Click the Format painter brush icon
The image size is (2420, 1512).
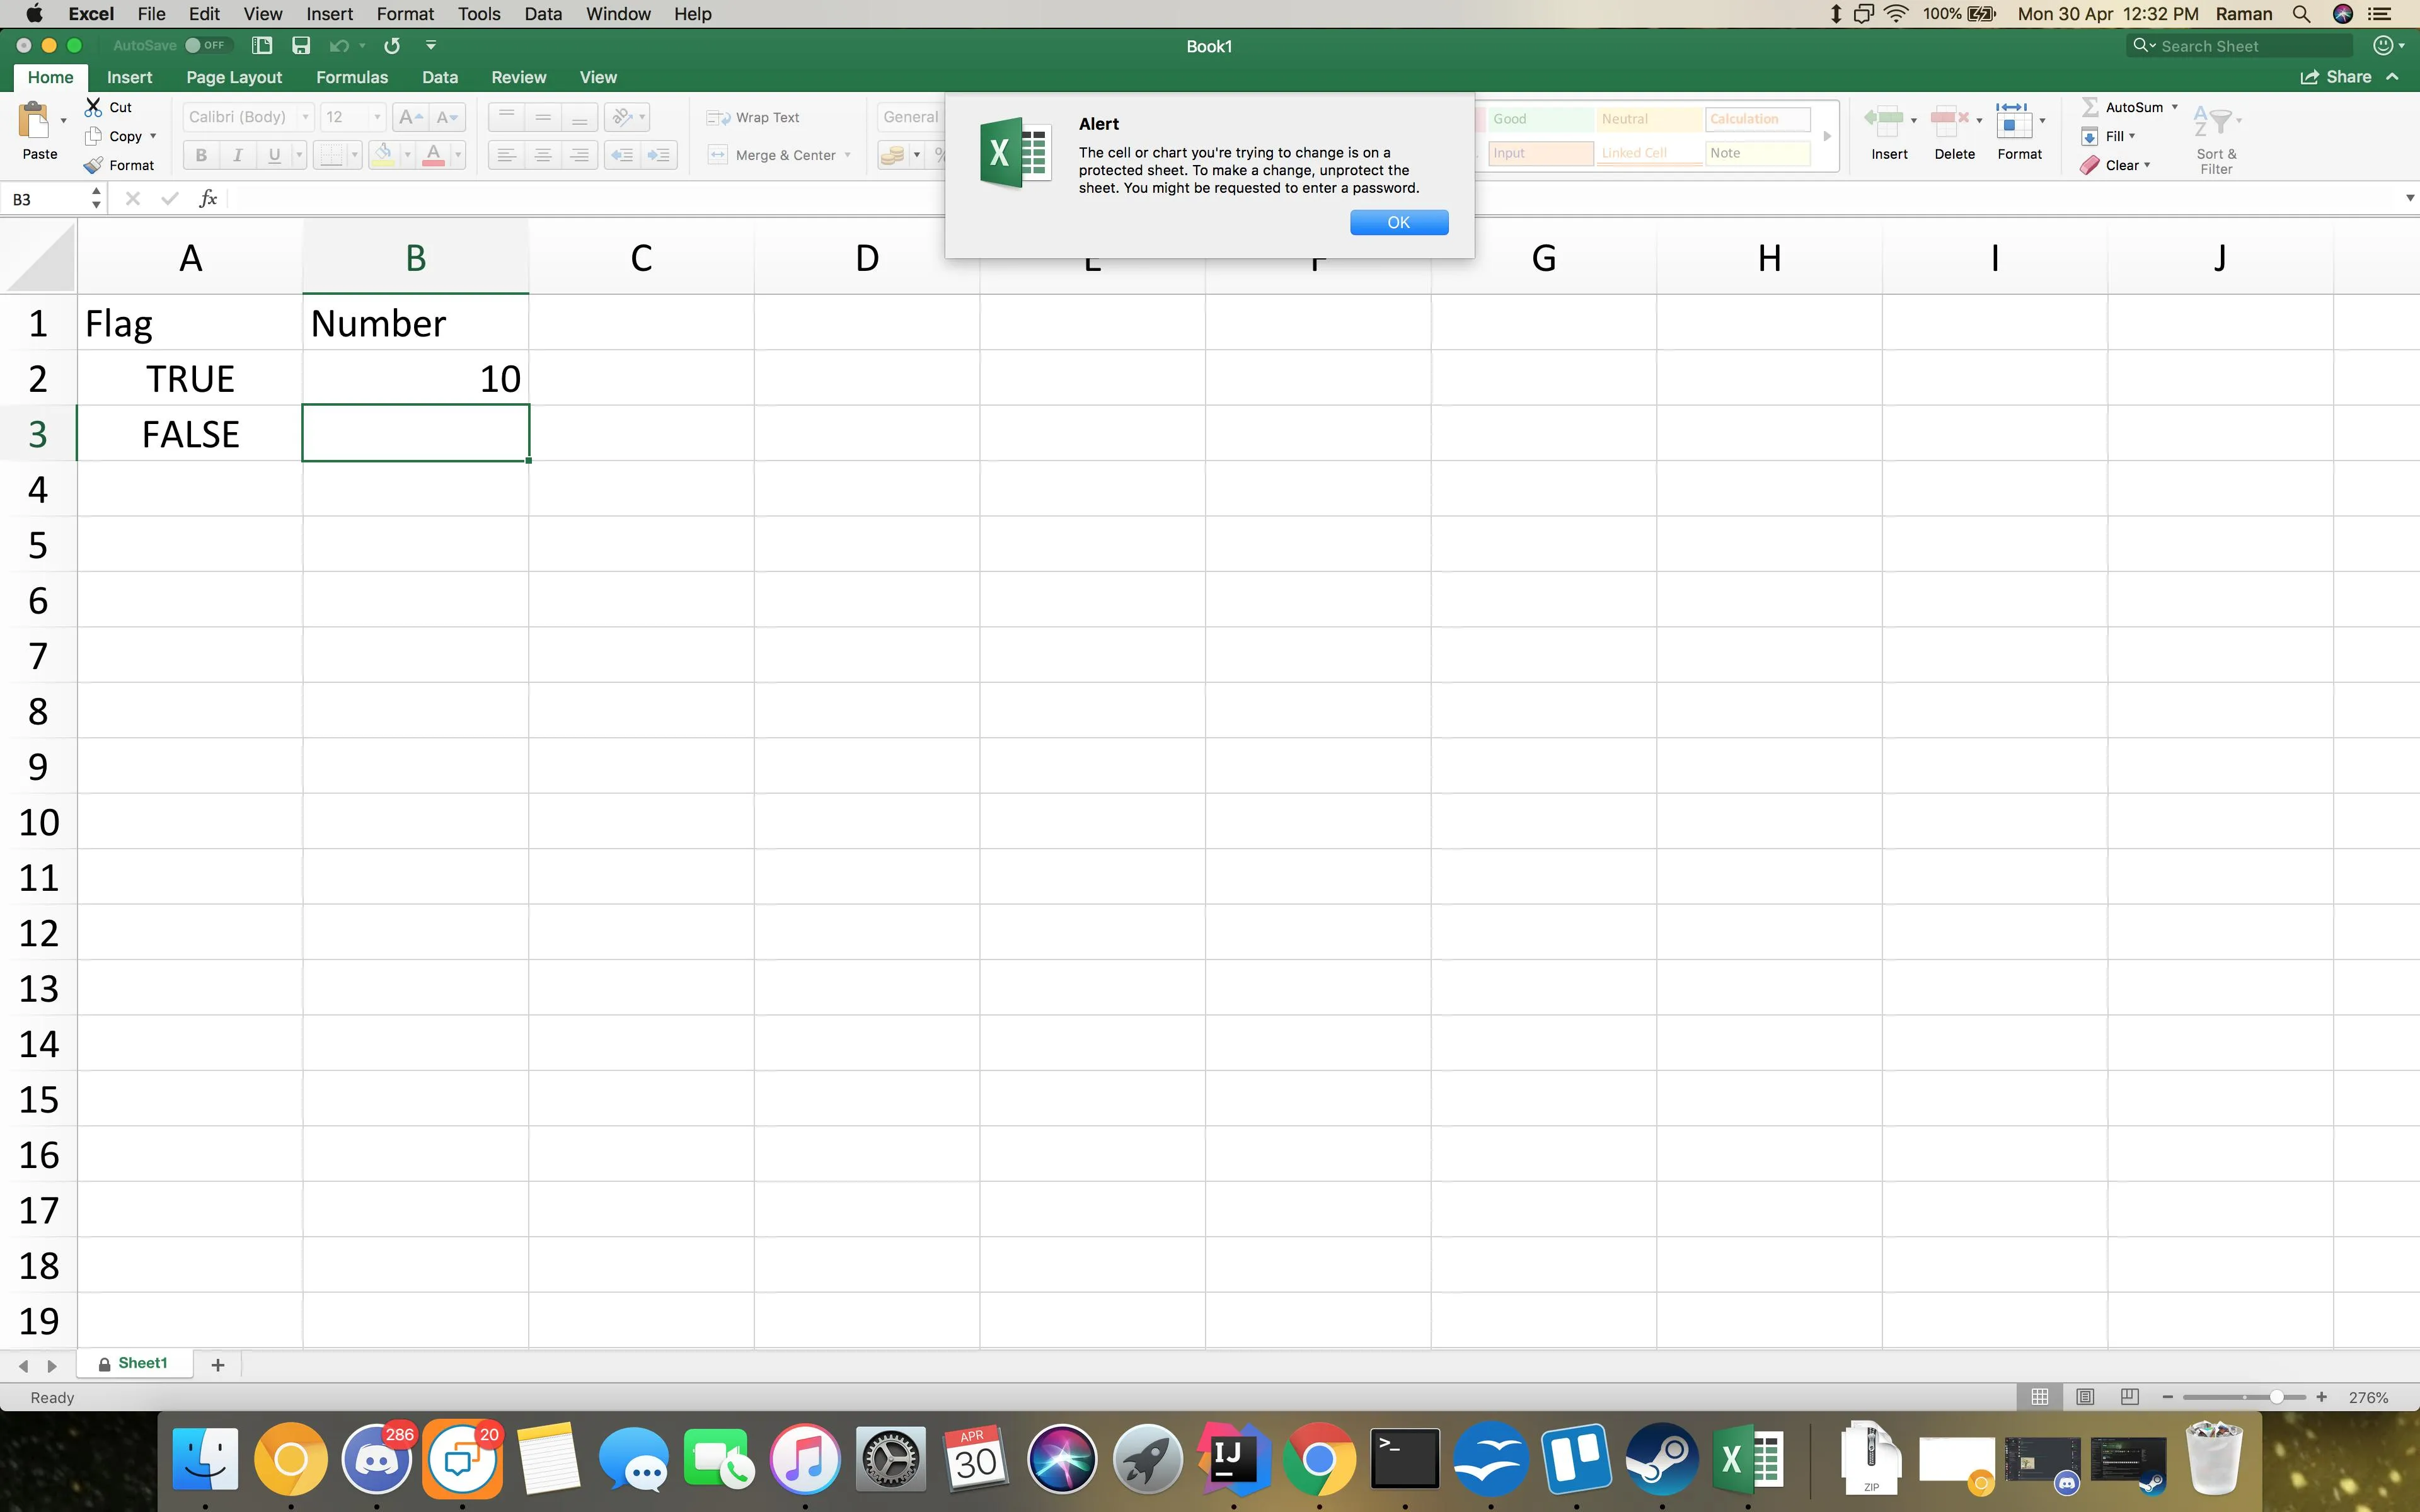pos(93,165)
